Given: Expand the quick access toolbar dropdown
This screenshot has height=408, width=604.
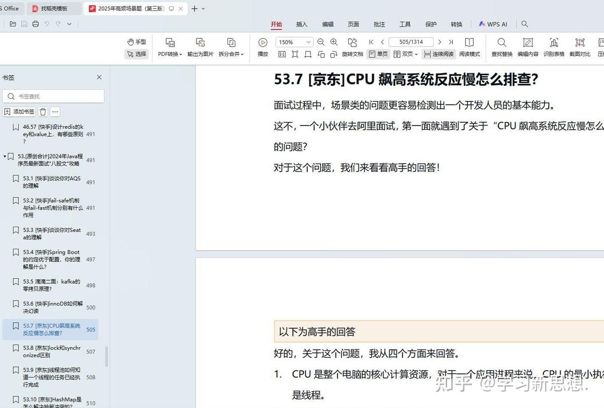Looking at the screenshot, I should pos(69,24).
